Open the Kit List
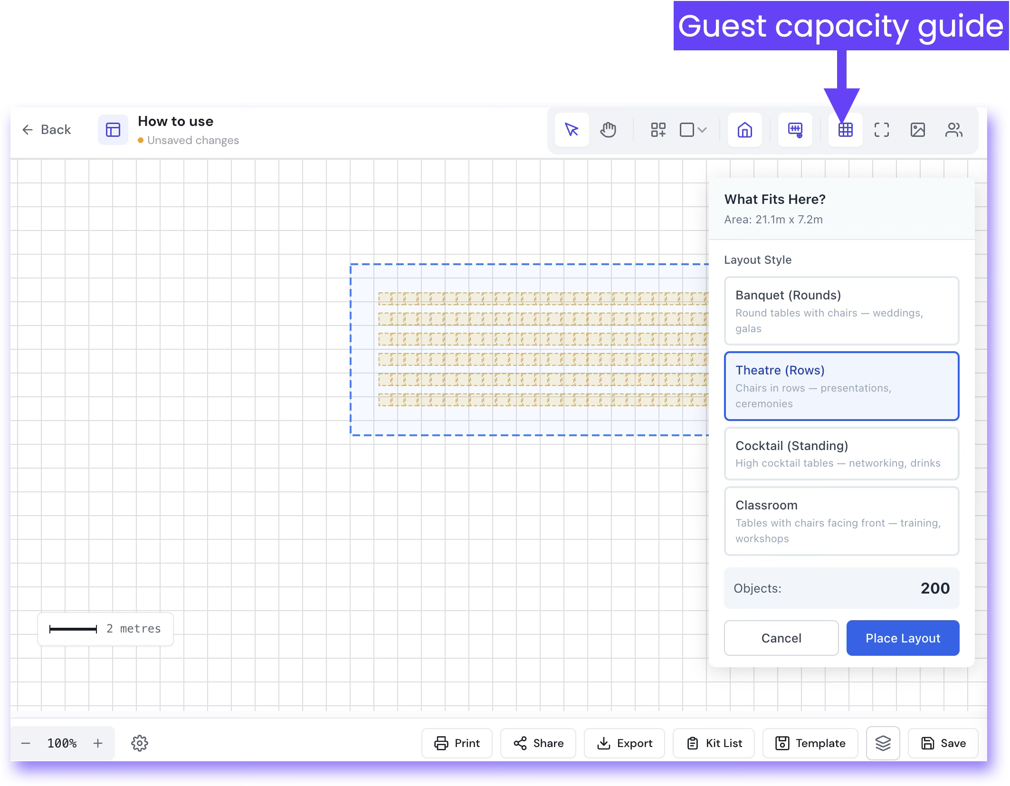The image size is (1010, 786). [714, 743]
